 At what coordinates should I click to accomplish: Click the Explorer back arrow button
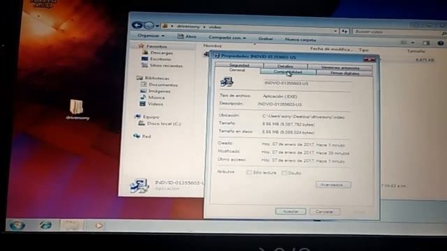click(x=137, y=25)
